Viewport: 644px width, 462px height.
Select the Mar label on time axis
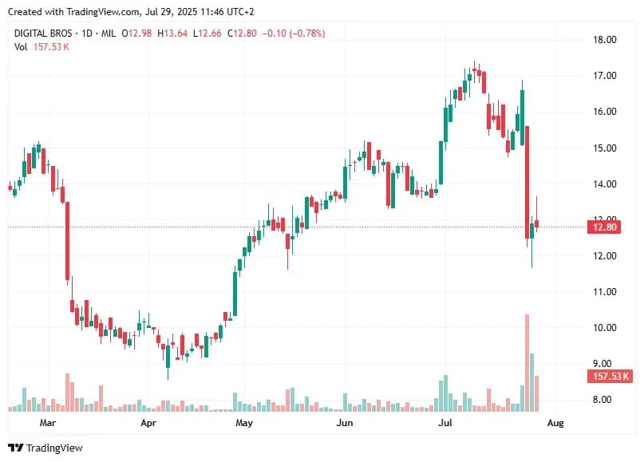(x=48, y=423)
